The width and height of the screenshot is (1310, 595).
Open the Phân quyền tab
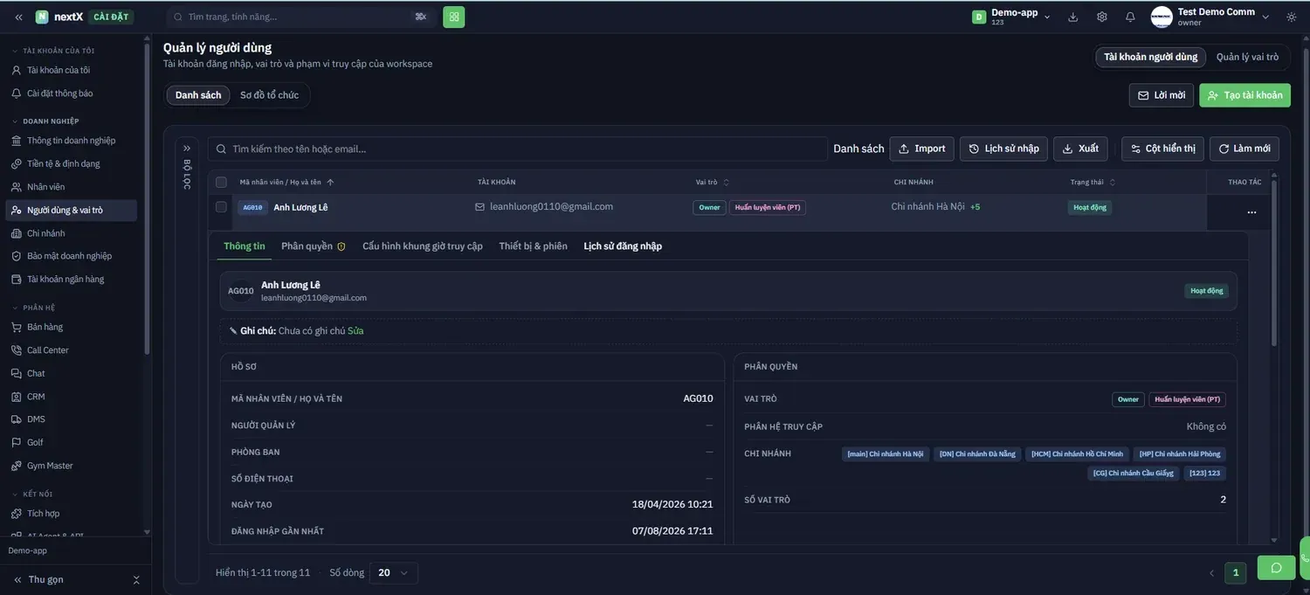[313, 246]
